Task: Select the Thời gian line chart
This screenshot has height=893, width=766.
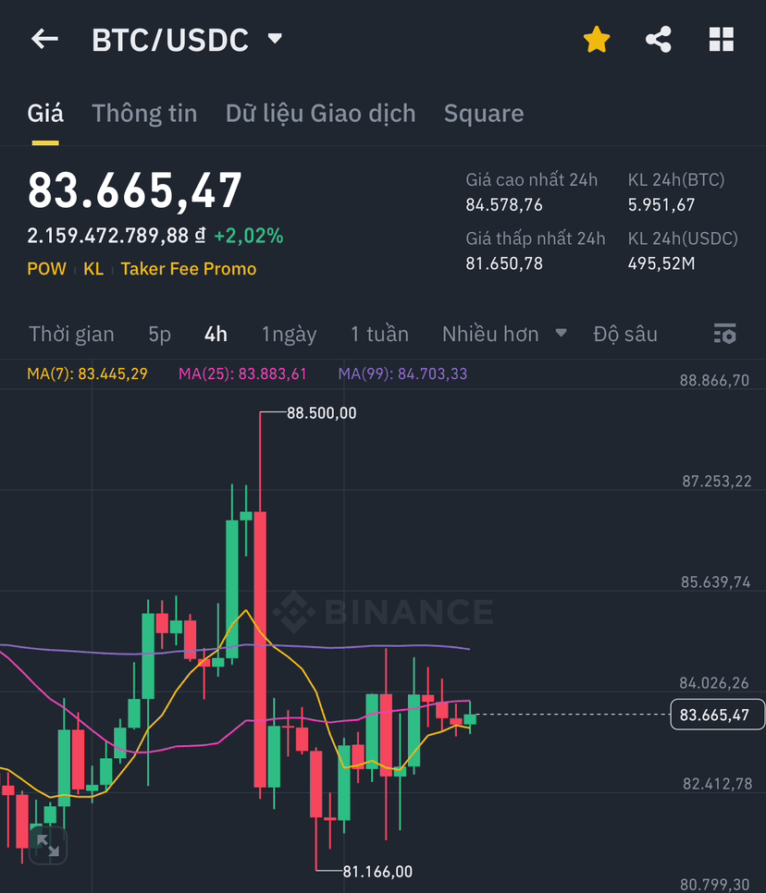Action: click(71, 335)
